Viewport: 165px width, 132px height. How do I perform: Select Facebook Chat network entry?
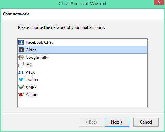pyautogui.click(x=82, y=42)
